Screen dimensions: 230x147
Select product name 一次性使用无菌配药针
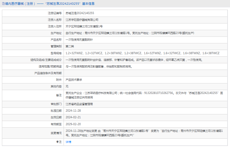click(x=79, y=40)
